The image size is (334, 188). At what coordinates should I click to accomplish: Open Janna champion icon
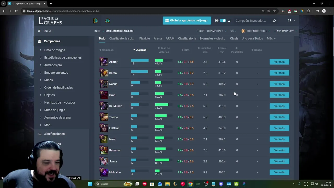coord(104,161)
